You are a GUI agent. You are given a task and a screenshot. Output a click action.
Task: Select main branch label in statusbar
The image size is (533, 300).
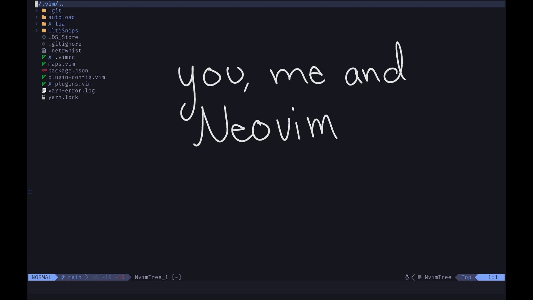[x=75, y=277]
